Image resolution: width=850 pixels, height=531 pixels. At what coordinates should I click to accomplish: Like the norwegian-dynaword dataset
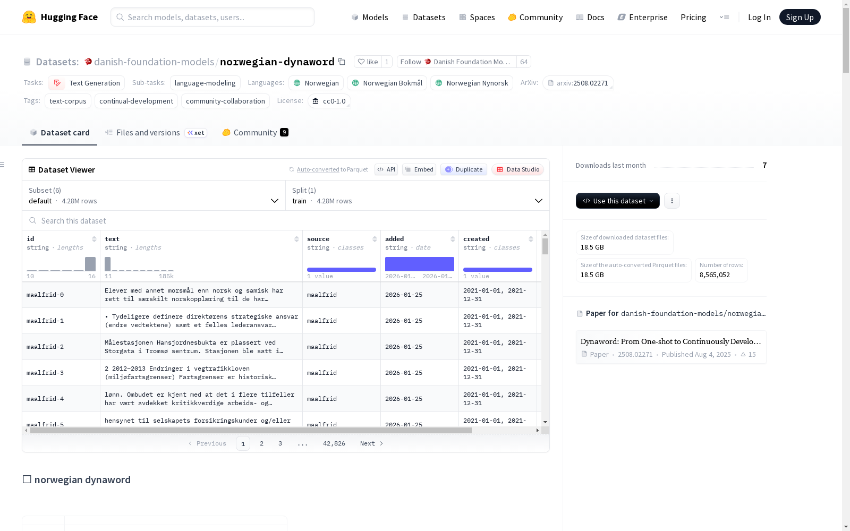click(x=368, y=62)
